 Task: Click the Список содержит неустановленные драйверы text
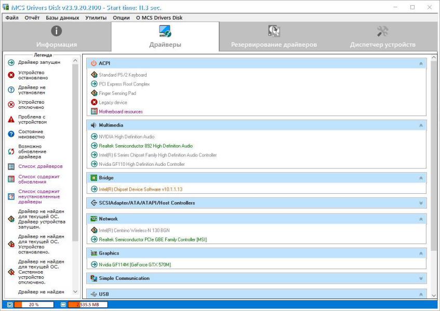[x=39, y=196]
